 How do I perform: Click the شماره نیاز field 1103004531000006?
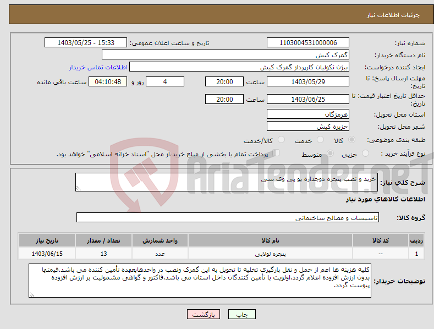pyautogui.click(x=308, y=43)
